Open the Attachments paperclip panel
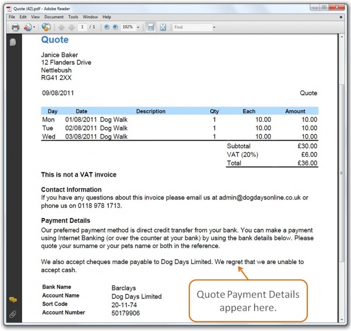Viewport: 351px width, 331px height. coord(13,314)
